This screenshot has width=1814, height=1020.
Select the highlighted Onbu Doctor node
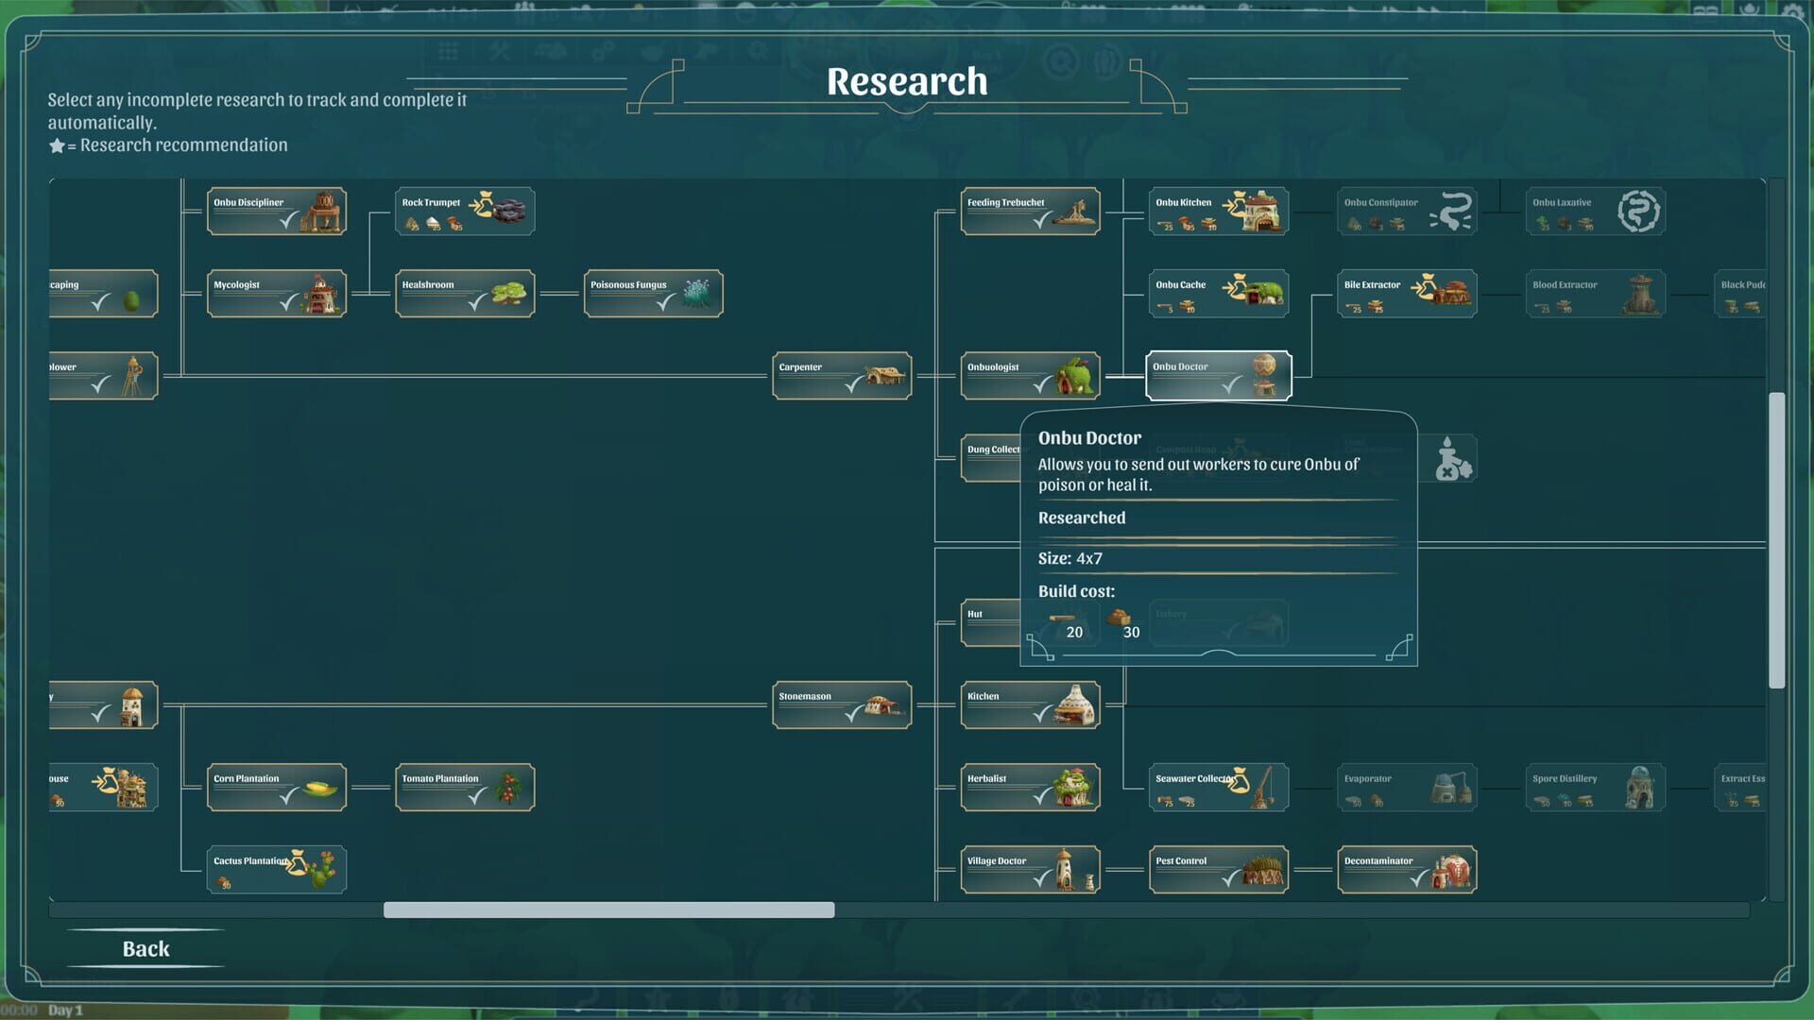click(1218, 375)
